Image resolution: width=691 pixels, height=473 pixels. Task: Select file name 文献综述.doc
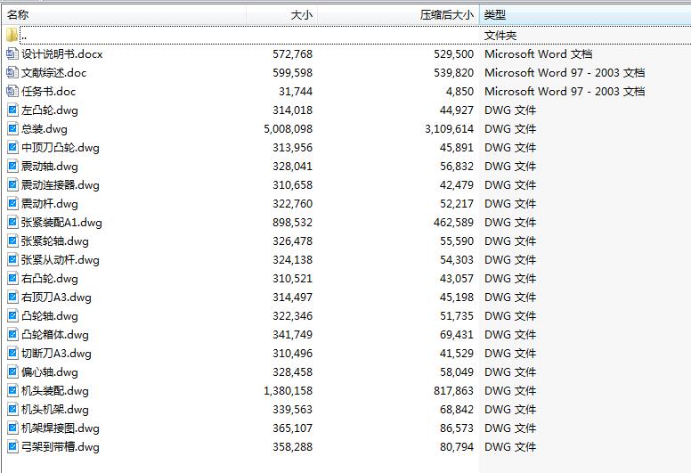coord(53,73)
